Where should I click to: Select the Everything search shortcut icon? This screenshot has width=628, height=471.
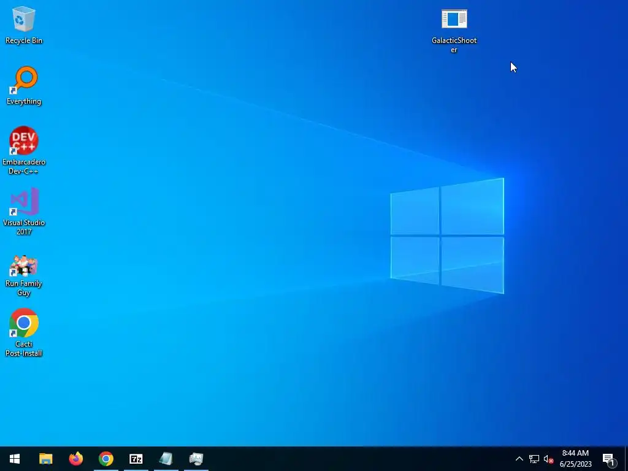click(x=24, y=86)
